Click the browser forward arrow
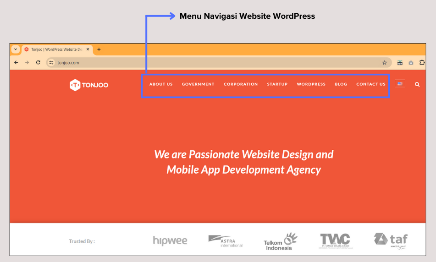 coord(27,62)
